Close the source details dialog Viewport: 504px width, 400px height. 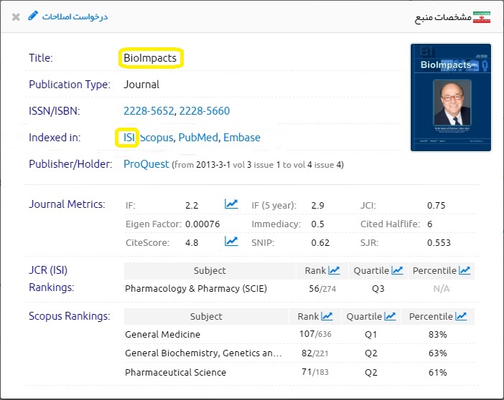point(16,16)
